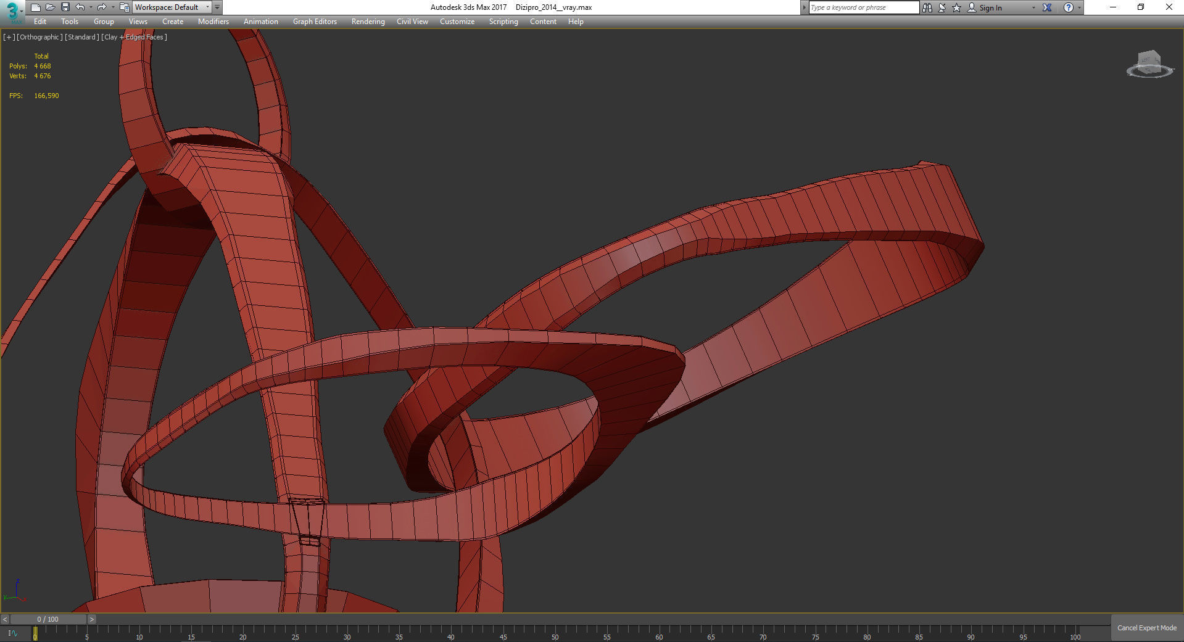Click the current frame 0 marker on timeline
Screen dimensions: 1184x642
pyautogui.click(x=35, y=633)
